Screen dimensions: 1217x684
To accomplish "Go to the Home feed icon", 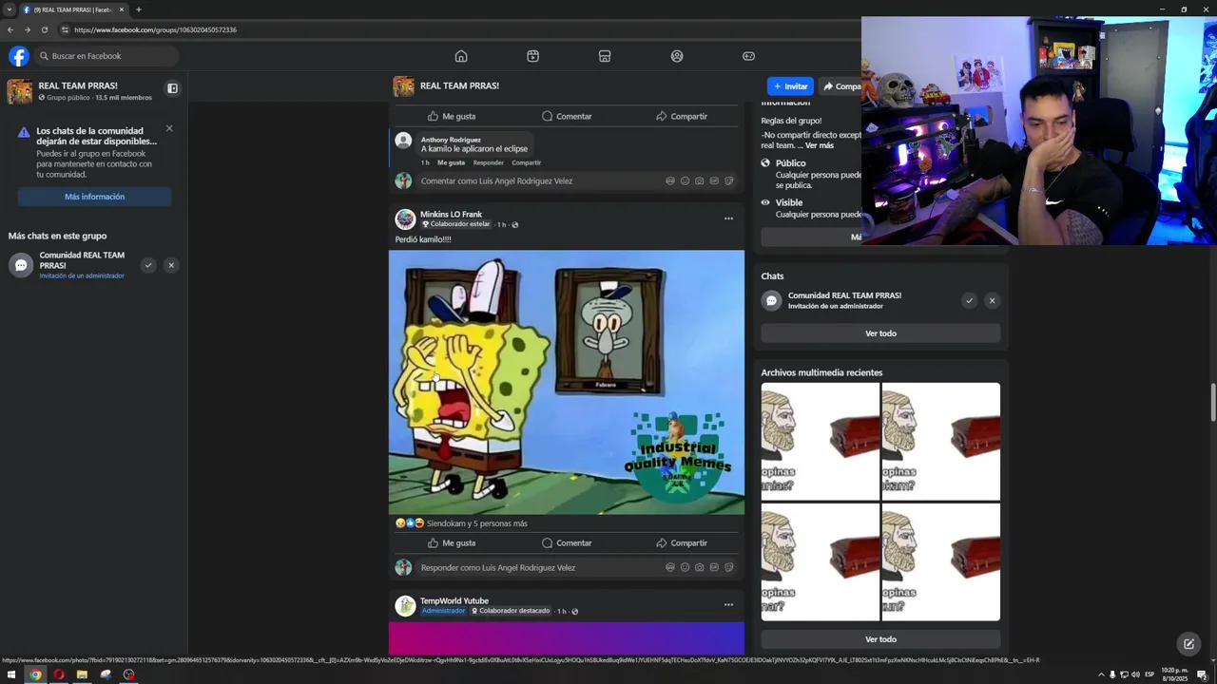I will (x=461, y=56).
